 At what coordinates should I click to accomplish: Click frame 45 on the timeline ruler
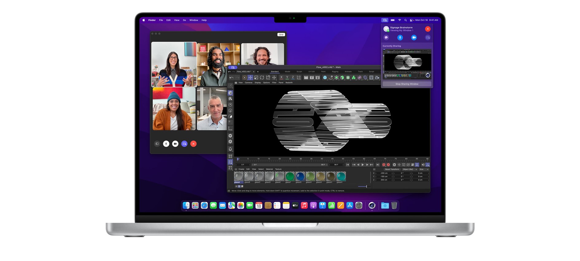(x=332, y=159)
